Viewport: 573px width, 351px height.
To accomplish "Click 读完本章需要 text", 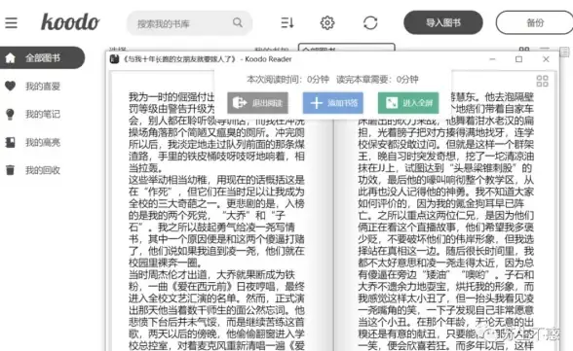I will (377, 79).
